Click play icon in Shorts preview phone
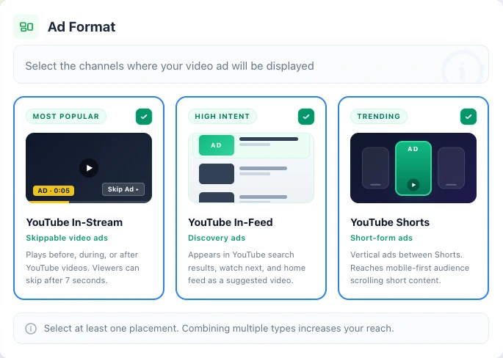The width and height of the screenshot is (503, 358). click(x=413, y=185)
